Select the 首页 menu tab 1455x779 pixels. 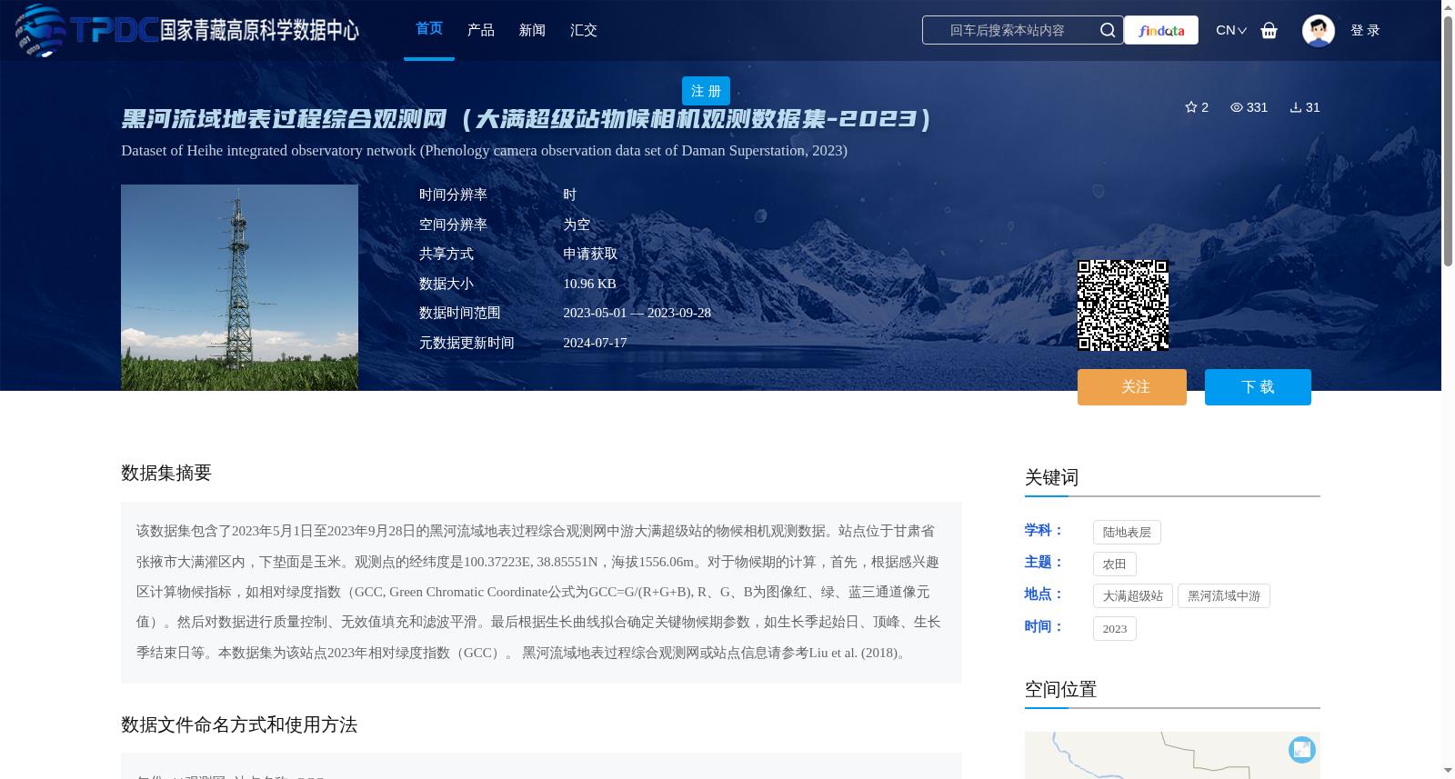pyautogui.click(x=429, y=29)
